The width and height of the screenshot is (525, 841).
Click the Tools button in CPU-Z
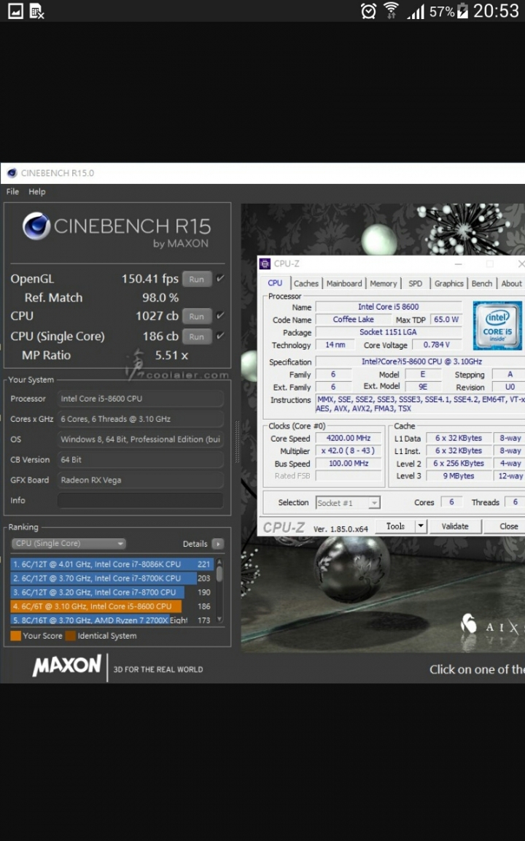point(395,526)
